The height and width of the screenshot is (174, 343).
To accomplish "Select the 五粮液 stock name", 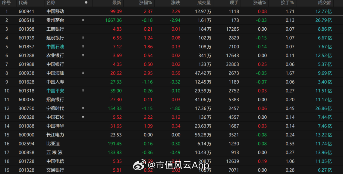I will point(54,152).
